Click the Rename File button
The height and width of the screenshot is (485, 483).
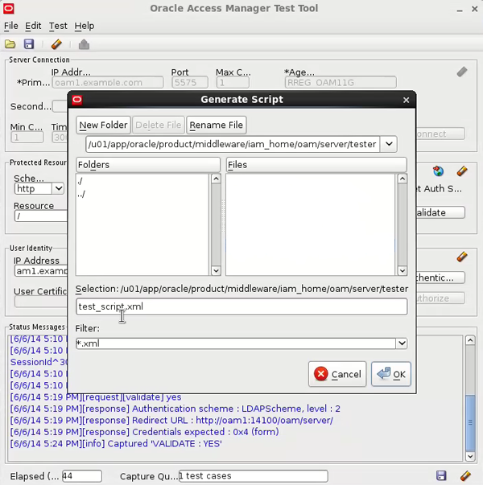(216, 125)
